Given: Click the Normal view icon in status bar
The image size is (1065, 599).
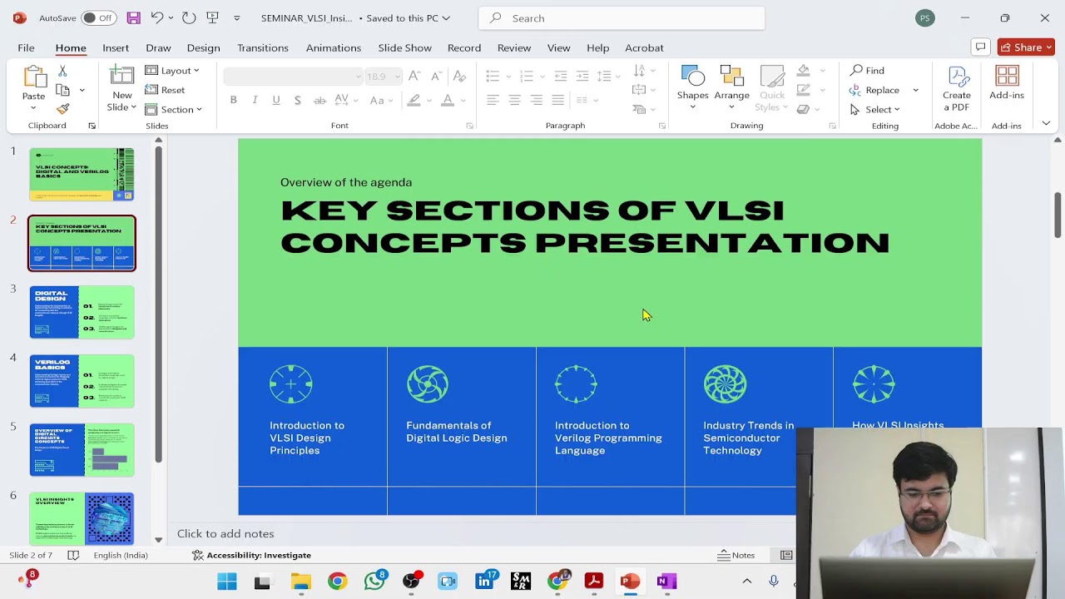Looking at the screenshot, I should pyautogui.click(x=786, y=555).
